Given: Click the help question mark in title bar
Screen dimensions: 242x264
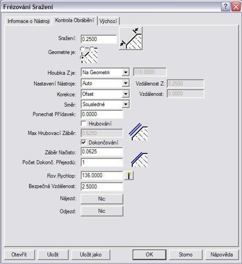Looking at the screenshot, I should coord(226,7).
